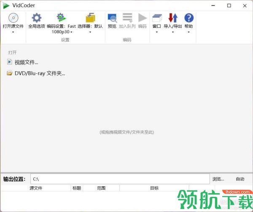This screenshot has width=253, height=212.
Task: Click the 预览 label text
Action: click(112, 26)
